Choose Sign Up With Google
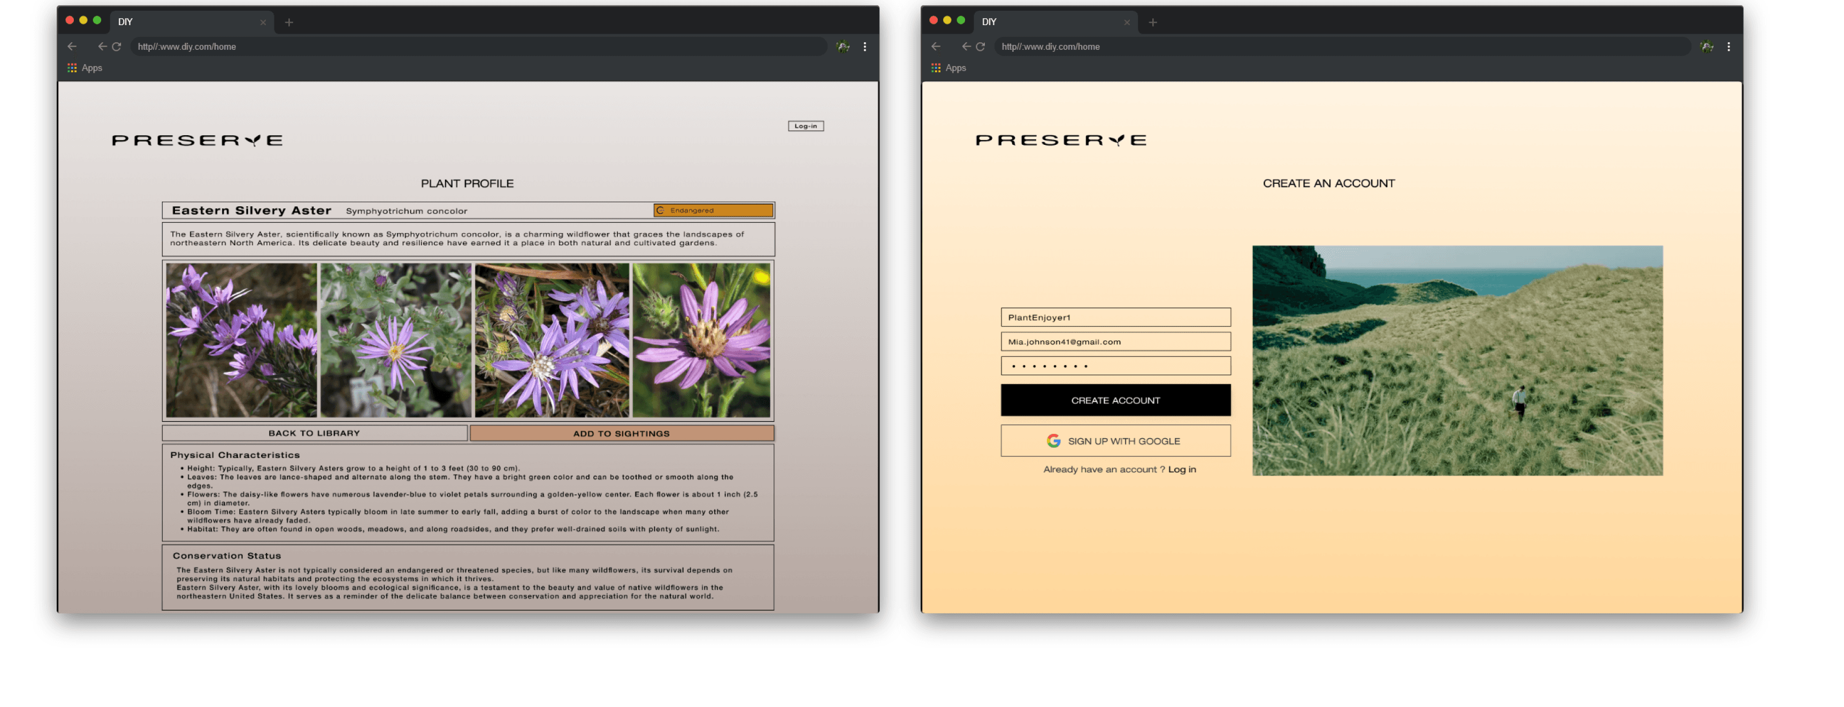The width and height of the screenshot is (1844, 707). pos(1115,441)
